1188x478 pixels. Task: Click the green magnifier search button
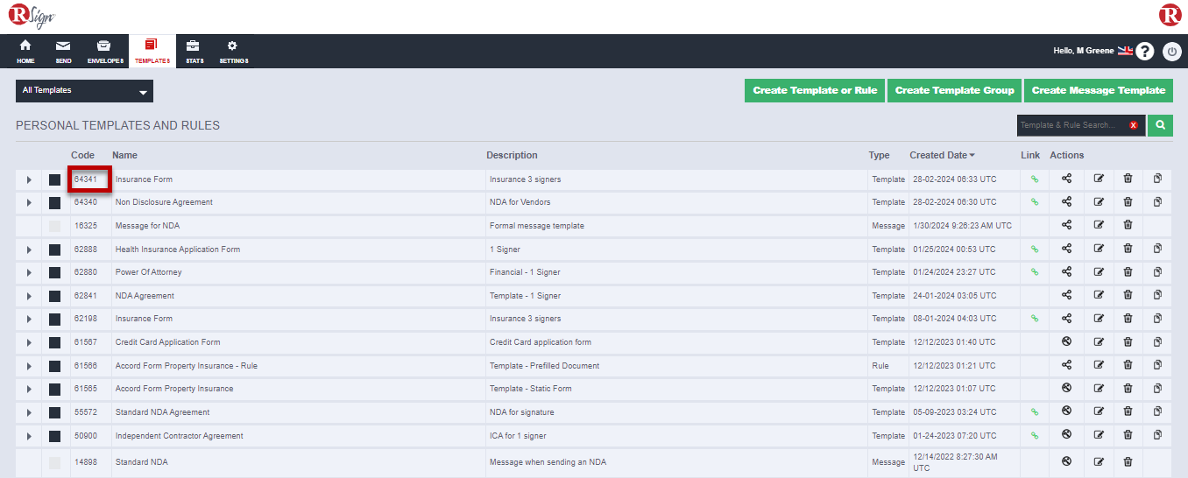(1160, 125)
